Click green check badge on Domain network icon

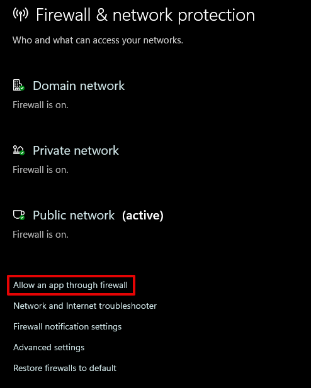coord(22,88)
